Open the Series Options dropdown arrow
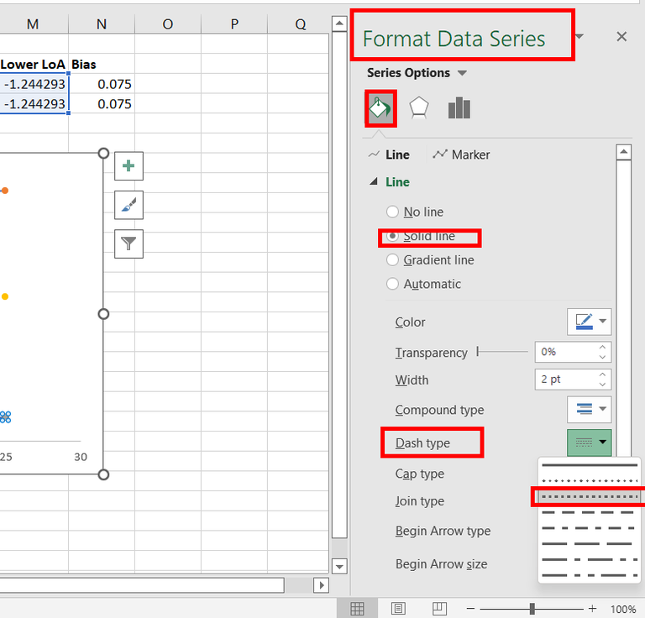Viewport: 645px width, 618px height. 463,73
